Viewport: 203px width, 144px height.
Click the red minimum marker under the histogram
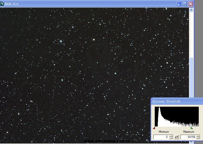(154, 128)
